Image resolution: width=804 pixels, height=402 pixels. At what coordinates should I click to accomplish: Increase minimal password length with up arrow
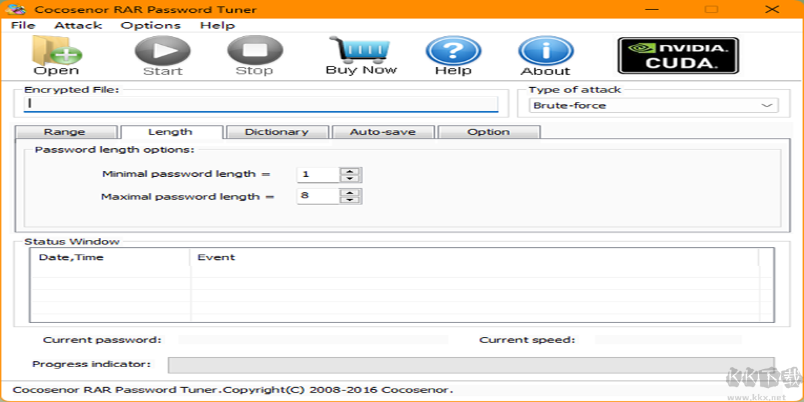pos(350,170)
